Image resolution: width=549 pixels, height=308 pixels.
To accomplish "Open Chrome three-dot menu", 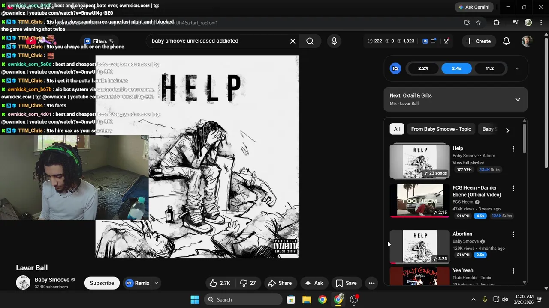I will click(x=541, y=23).
